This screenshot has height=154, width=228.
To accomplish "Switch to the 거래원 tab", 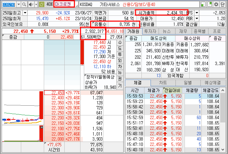I will [133, 31].
